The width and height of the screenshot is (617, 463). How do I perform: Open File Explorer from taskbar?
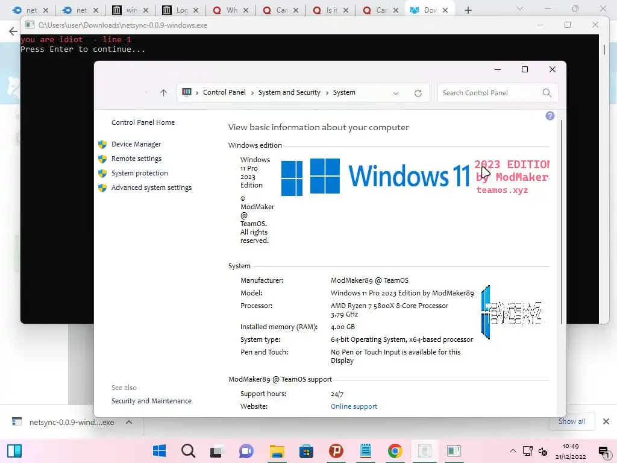[277, 451]
